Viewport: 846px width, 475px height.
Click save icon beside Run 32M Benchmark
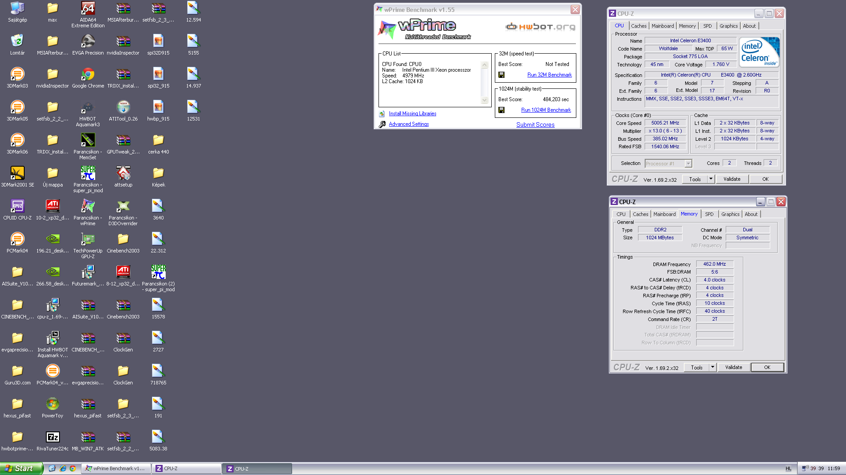[501, 75]
